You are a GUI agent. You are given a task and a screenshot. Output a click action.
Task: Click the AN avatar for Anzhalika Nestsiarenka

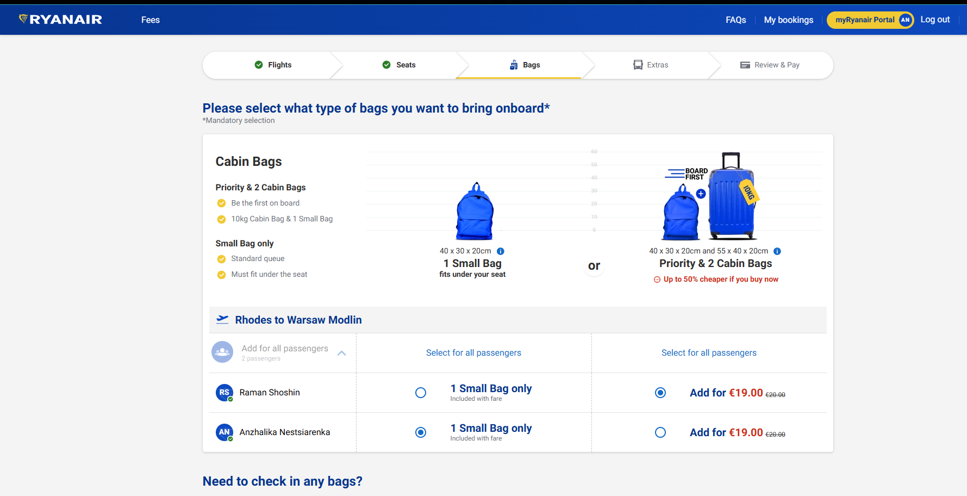point(224,432)
